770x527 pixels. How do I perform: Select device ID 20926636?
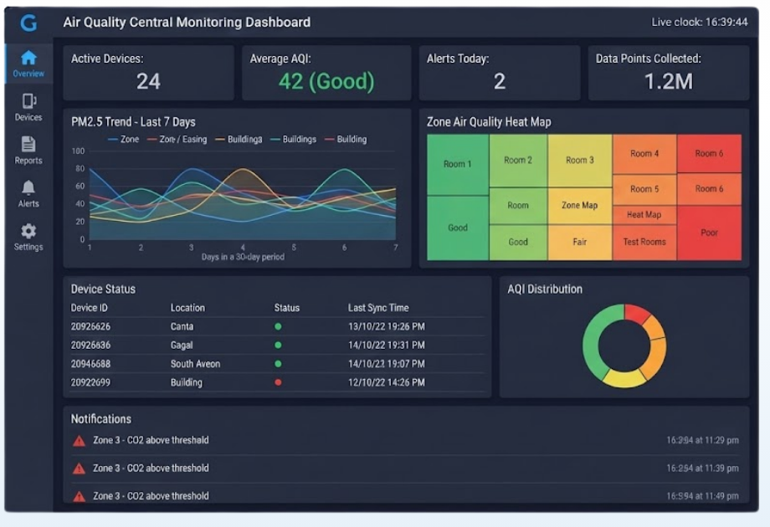[90, 345]
